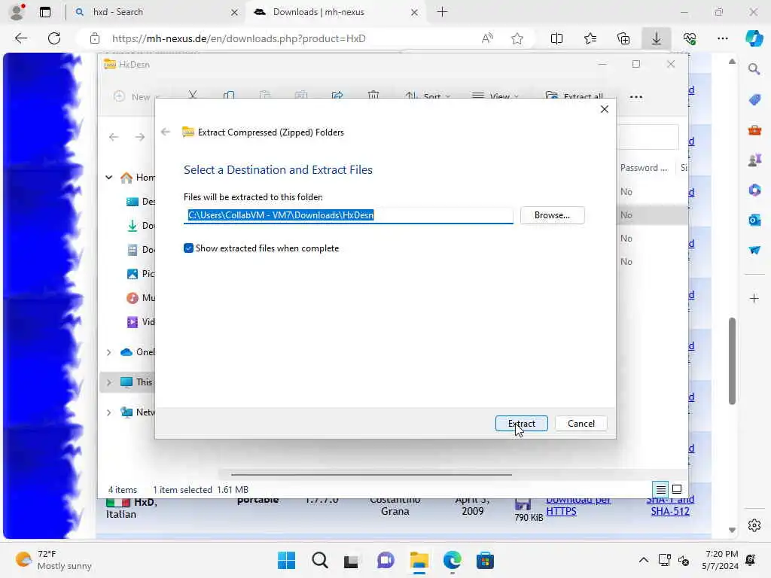The height and width of the screenshot is (578, 771).
Task: Click Explorer's horizontal scrollbar
Action: [x=371, y=475]
